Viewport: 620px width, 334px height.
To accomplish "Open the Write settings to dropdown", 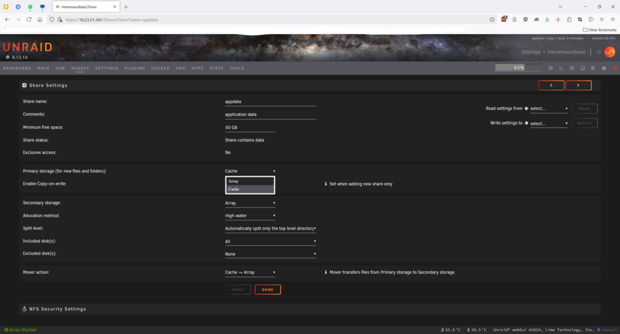I will (x=549, y=123).
